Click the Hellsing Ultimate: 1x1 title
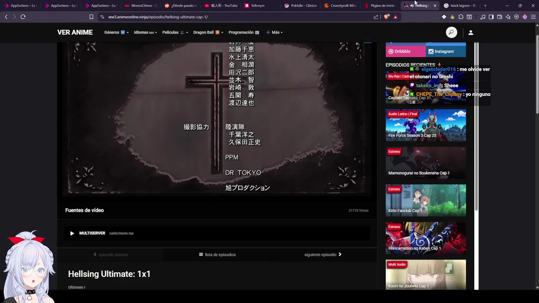Image resolution: width=539 pixels, height=303 pixels. (x=109, y=274)
